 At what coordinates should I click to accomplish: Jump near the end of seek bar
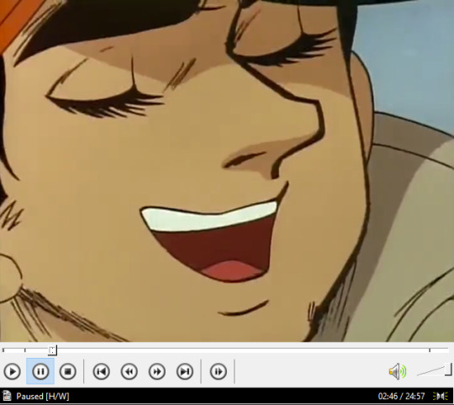coord(430,350)
